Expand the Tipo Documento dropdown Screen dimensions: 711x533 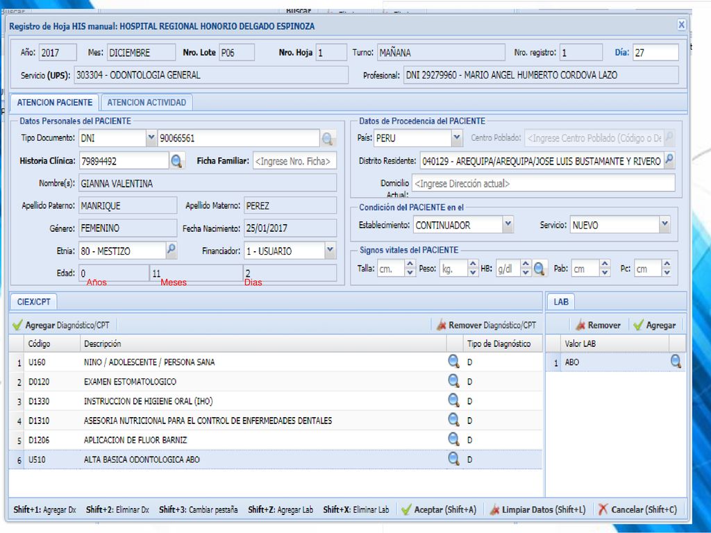tap(151, 138)
